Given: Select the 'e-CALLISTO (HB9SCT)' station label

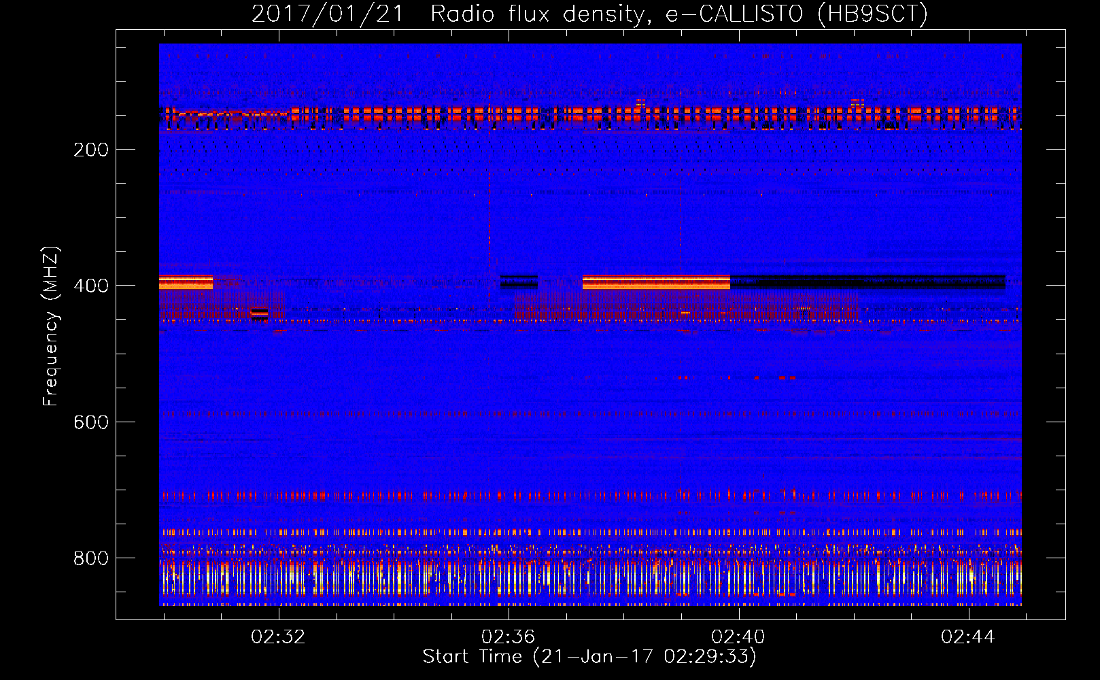Looking at the screenshot, I should point(797,14).
